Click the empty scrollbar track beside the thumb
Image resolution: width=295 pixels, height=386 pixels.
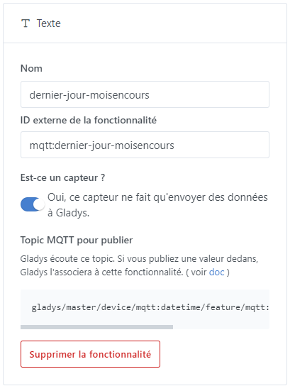(221, 327)
